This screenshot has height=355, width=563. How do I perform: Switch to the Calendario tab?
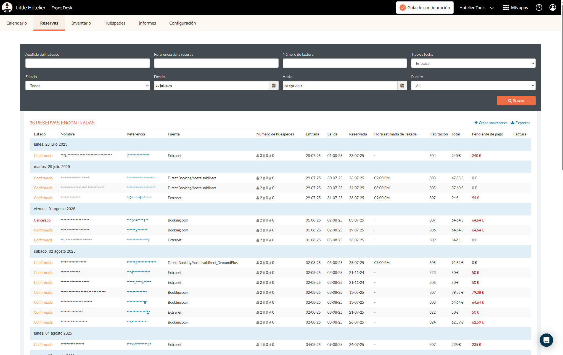[x=17, y=23]
